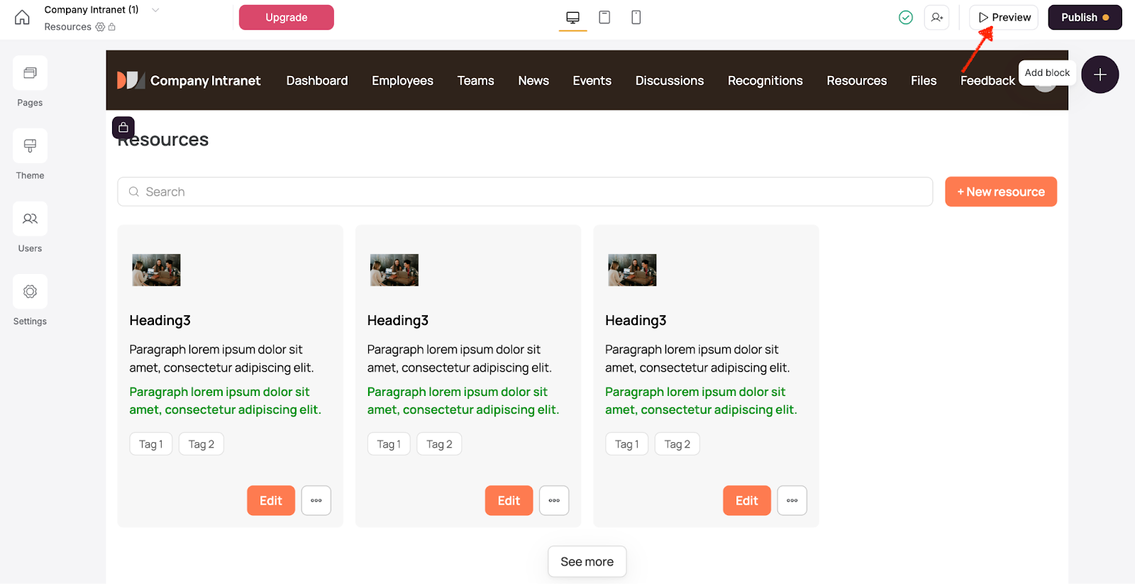Select the green paragraph on first card
Image resolution: width=1135 pixels, height=584 pixels.
point(225,401)
